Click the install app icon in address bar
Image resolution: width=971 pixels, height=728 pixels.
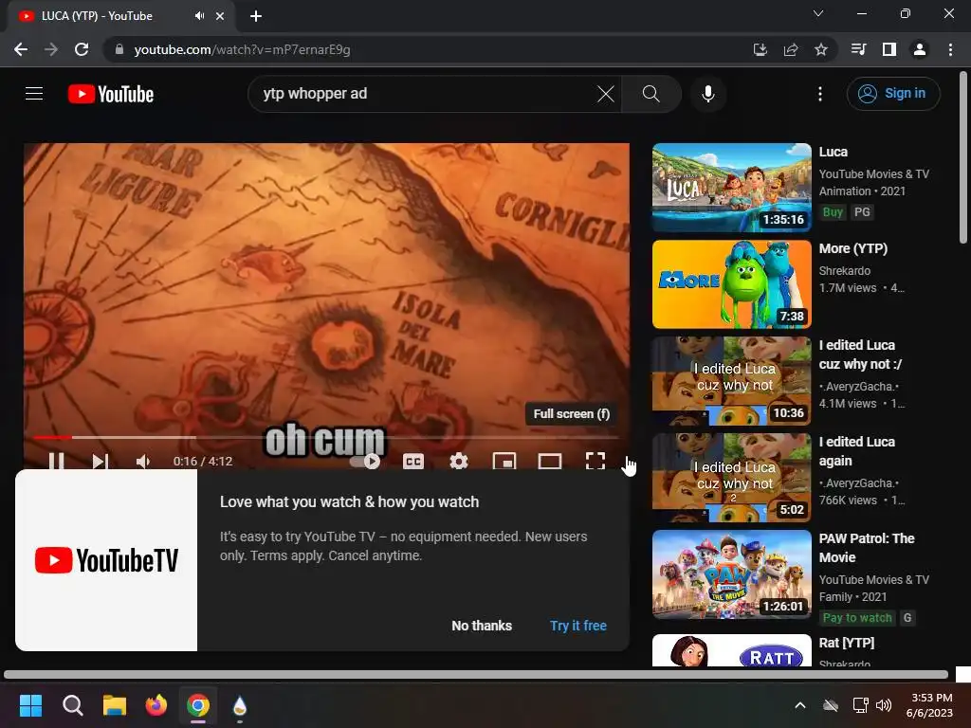[x=760, y=49]
